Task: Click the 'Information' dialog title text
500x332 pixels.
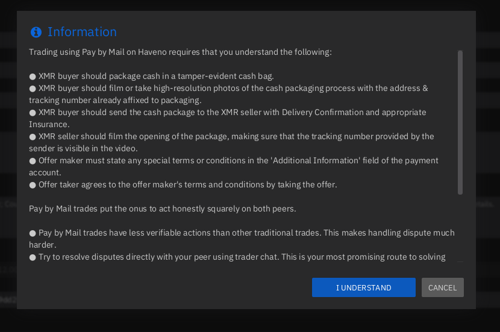Action: (x=82, y=32)
